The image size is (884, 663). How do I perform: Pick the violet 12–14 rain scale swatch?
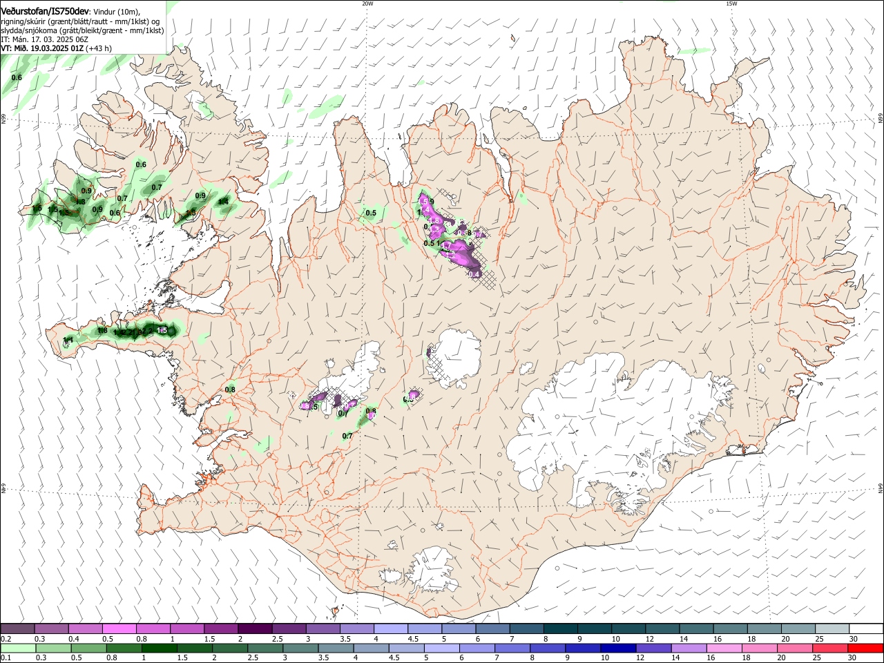click(x=653, y=648)
